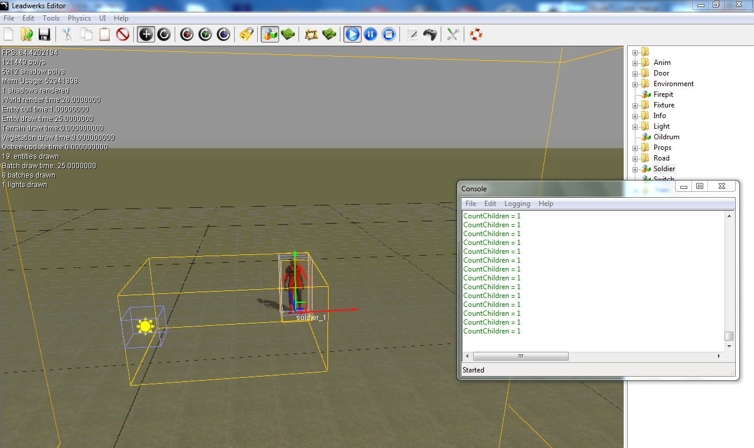Image resolution: width=754 pixels, height=448 pixels.
Task: Open the script editor pencil icon
Action: coord(412,34)
